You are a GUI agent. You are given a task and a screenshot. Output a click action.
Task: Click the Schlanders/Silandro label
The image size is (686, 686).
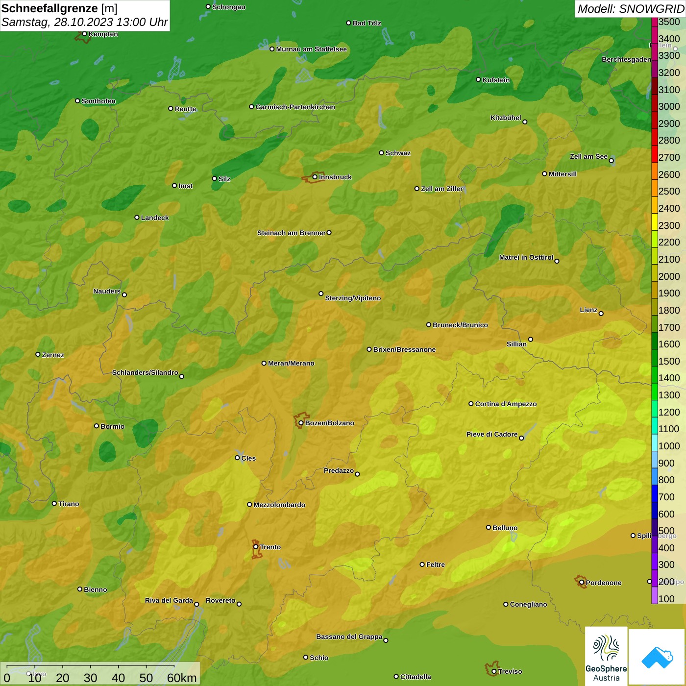point(145,372)
